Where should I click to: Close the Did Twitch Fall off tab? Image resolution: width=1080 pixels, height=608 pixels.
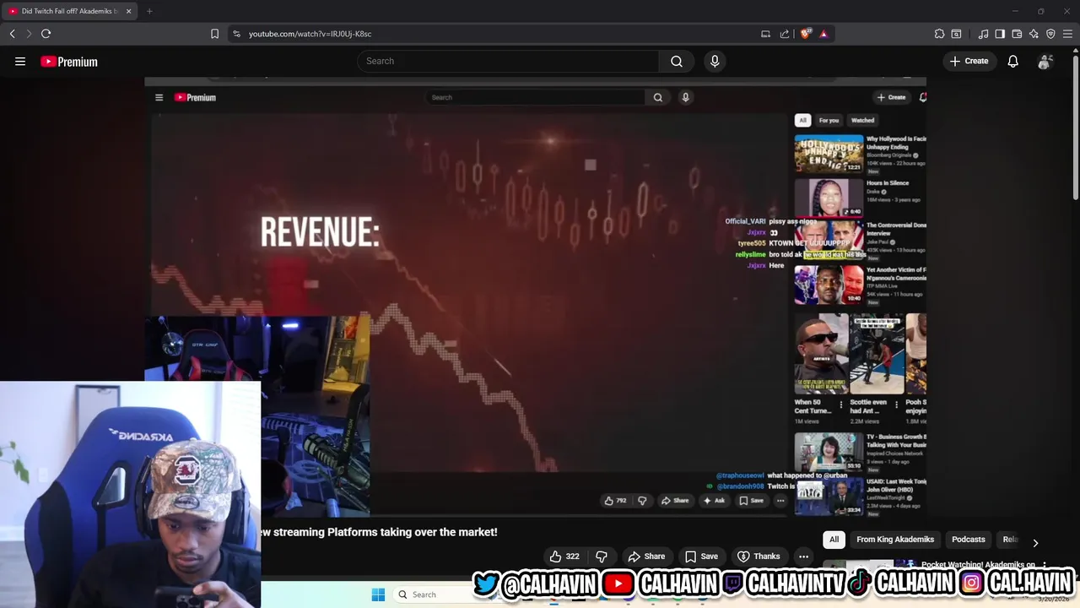tap(129, 11)
